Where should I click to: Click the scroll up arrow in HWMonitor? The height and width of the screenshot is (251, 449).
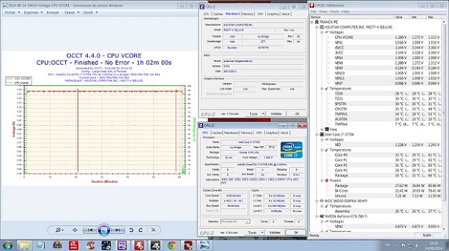coord(444,22)
